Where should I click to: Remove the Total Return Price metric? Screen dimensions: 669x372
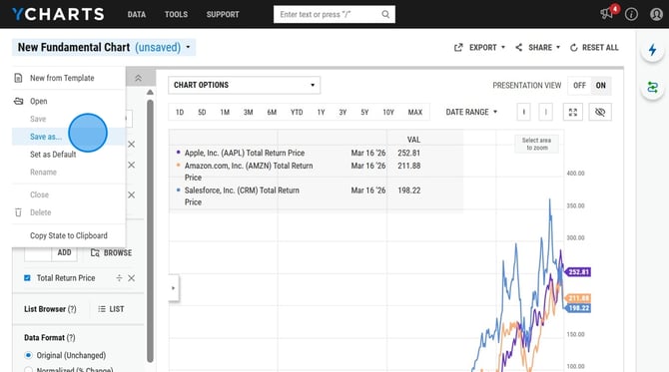click(x=132, y=278)
